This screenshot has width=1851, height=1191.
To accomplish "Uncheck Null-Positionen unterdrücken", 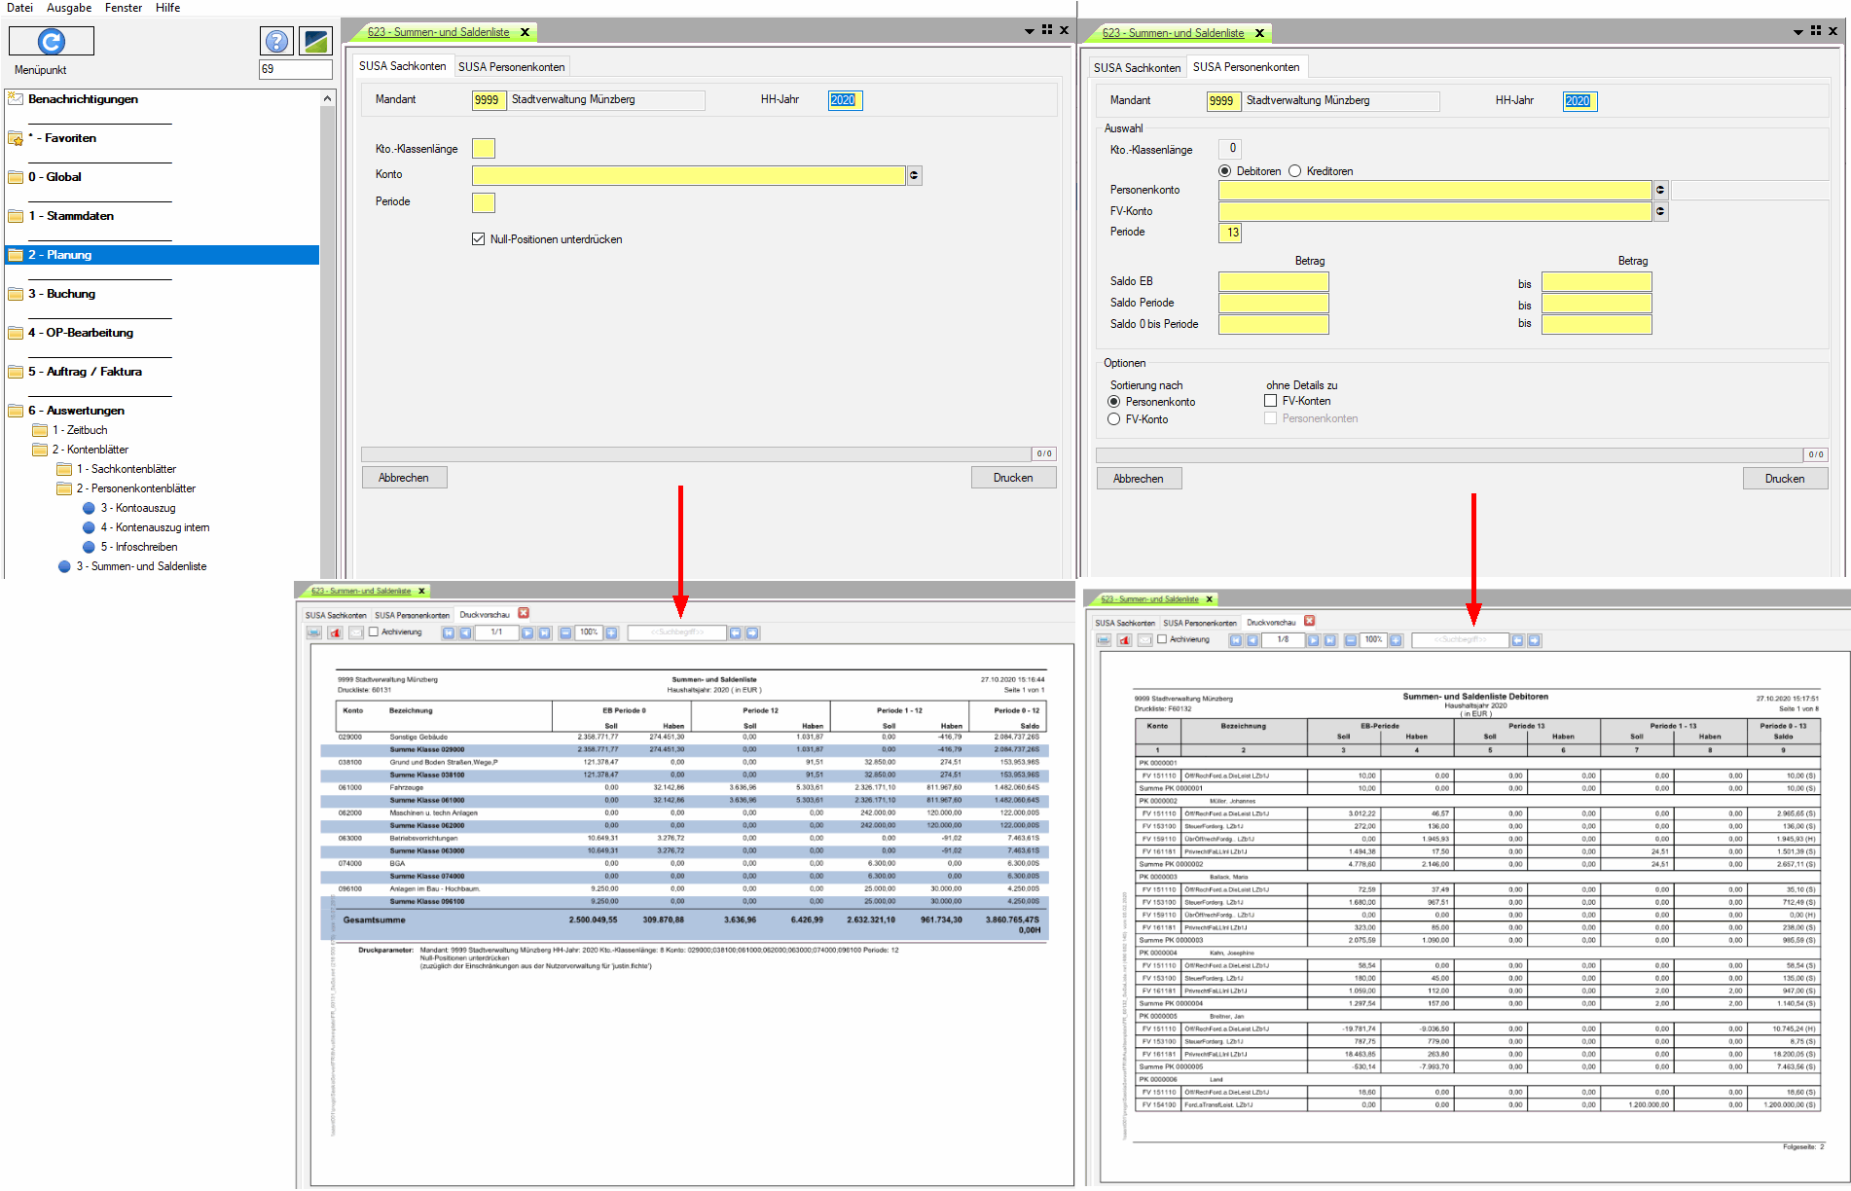I will click(479, 239).
